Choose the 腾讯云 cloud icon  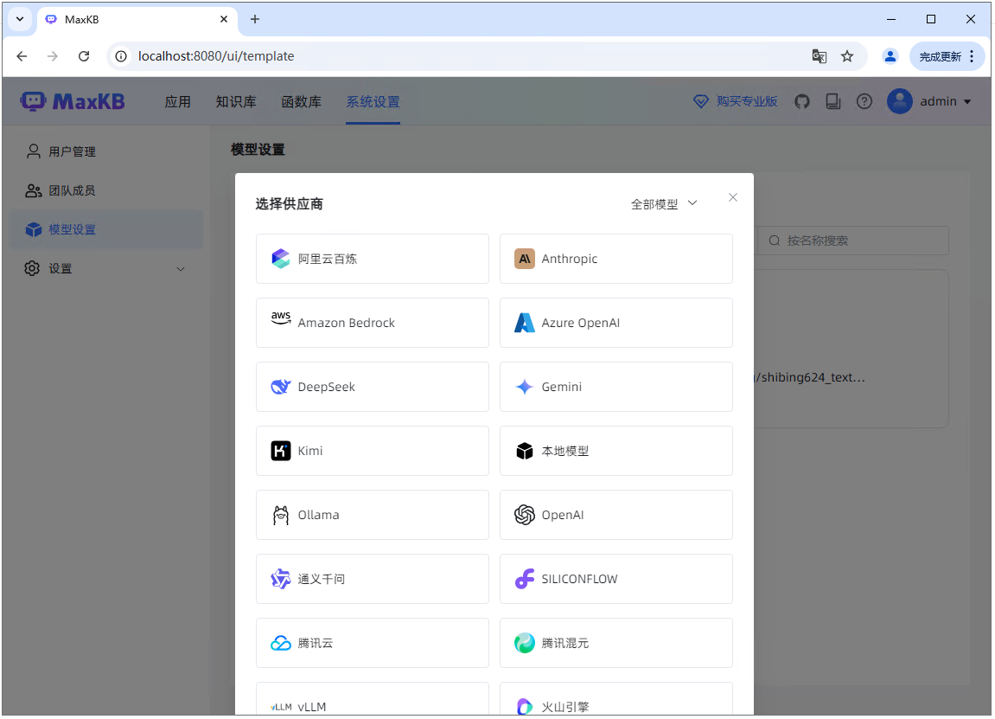[x=280, y=644]
